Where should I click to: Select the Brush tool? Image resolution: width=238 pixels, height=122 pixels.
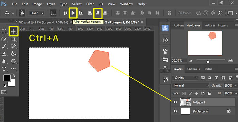coord(4,46)
